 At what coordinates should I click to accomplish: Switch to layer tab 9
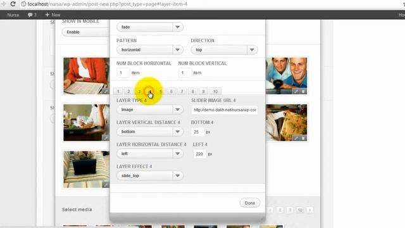coord(204,91)
